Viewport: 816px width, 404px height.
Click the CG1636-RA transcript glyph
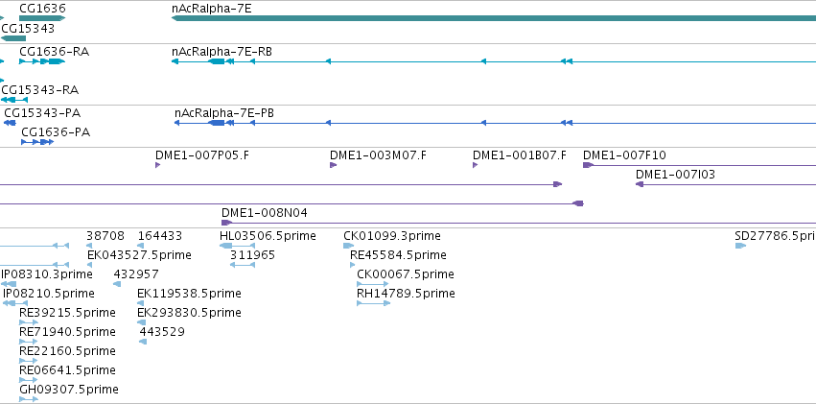(x=42, y=61)
